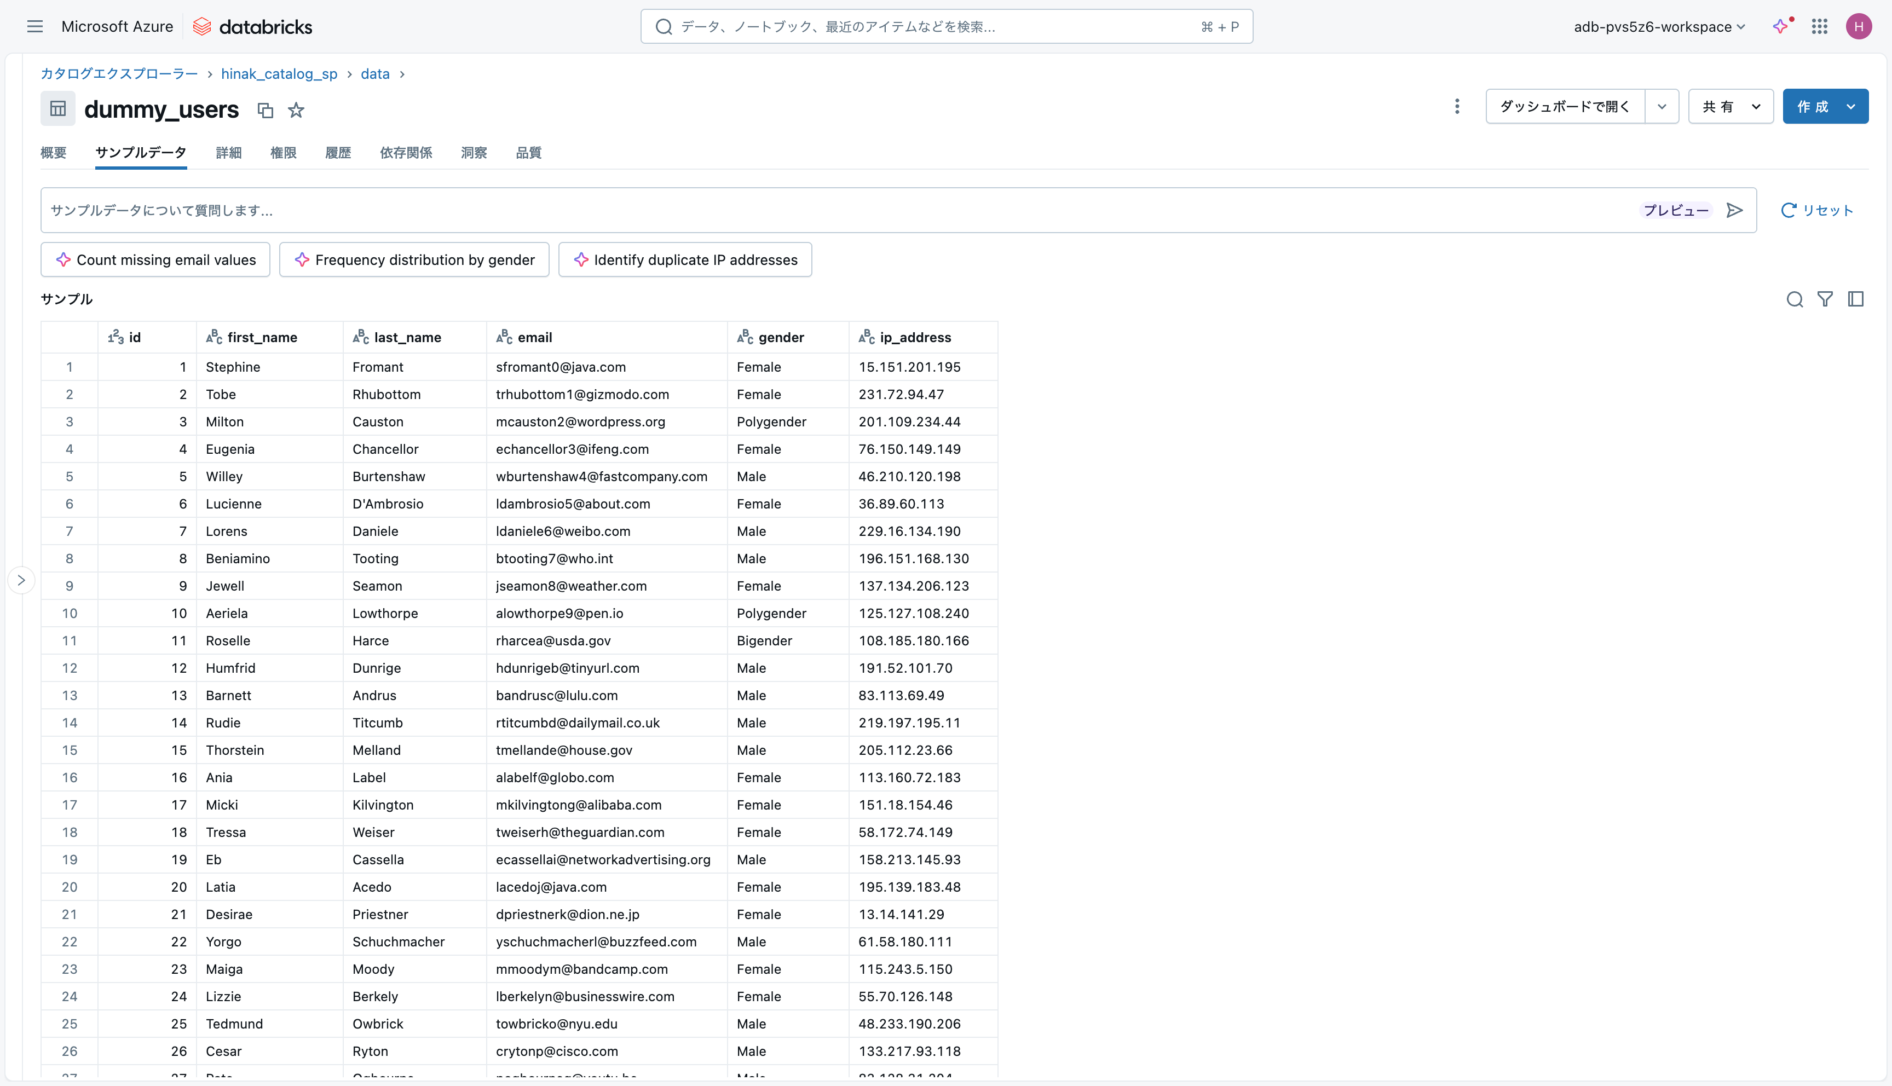The image size is (1892, 1086).
Task: Send the sample data question
Action: coord(1735,210)
